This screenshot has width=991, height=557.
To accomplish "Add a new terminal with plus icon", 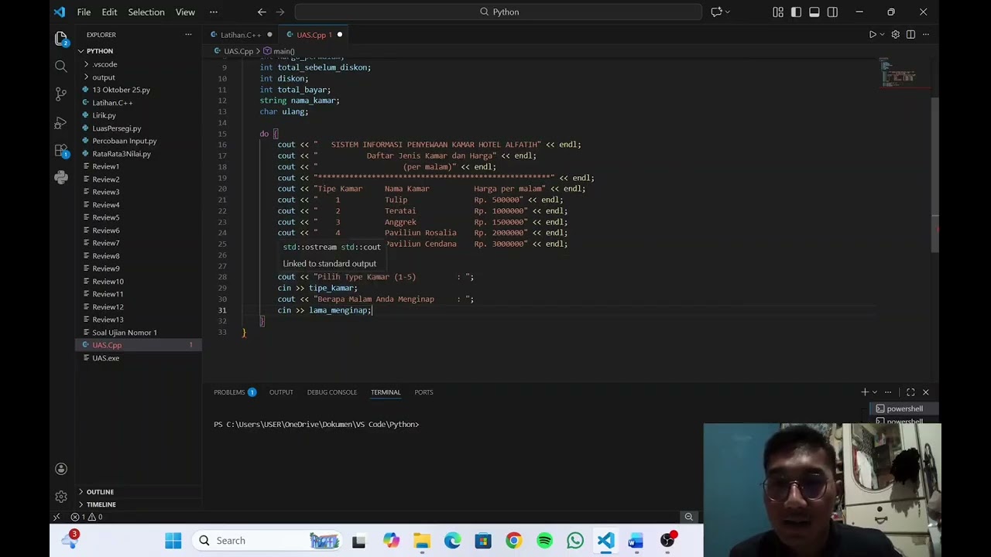I will (865, 392).
